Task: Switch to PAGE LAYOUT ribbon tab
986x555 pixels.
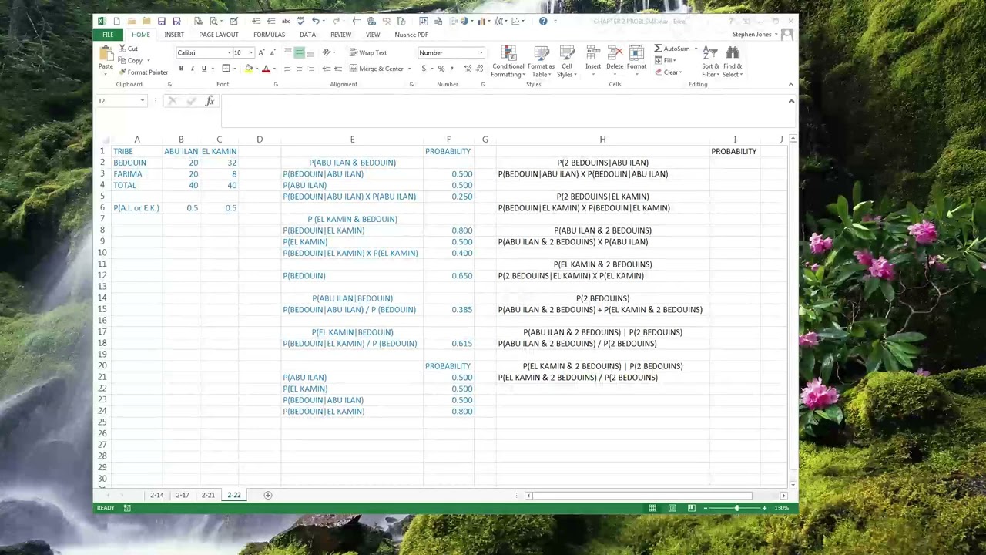Action: pos(219,35)
